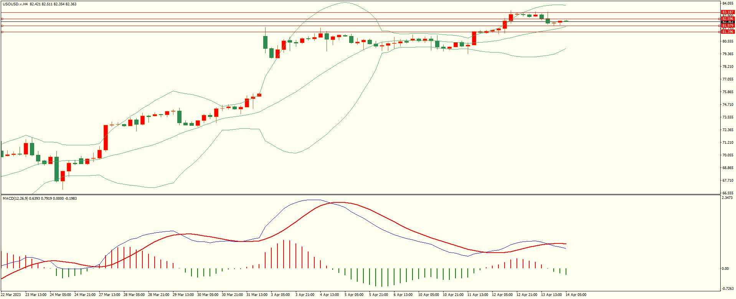Click the 78.210 price axis value

coord(728,67)
